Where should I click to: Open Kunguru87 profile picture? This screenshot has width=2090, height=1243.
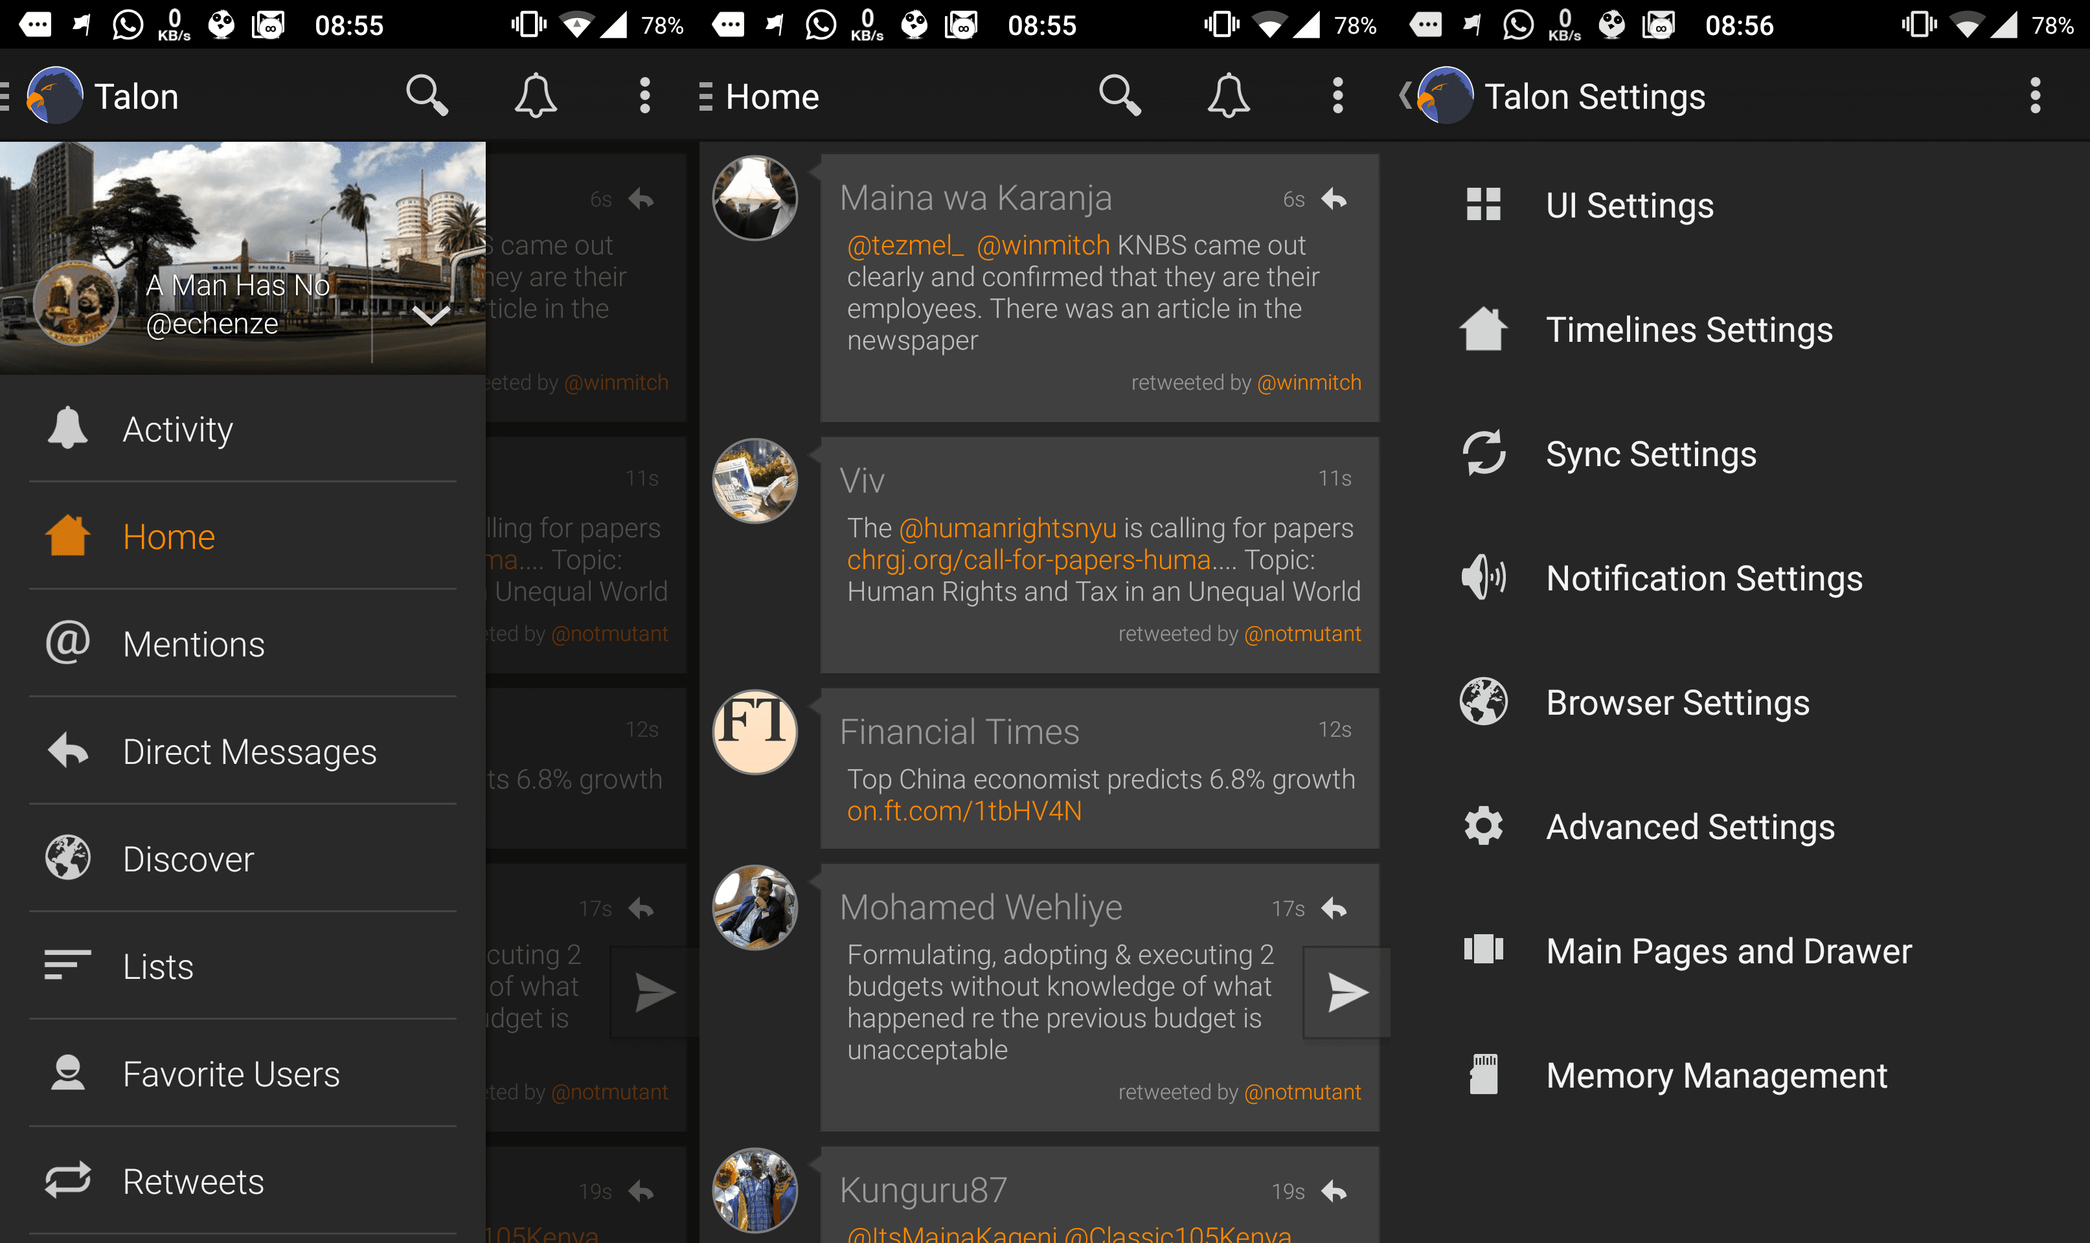pos(755,1190)
